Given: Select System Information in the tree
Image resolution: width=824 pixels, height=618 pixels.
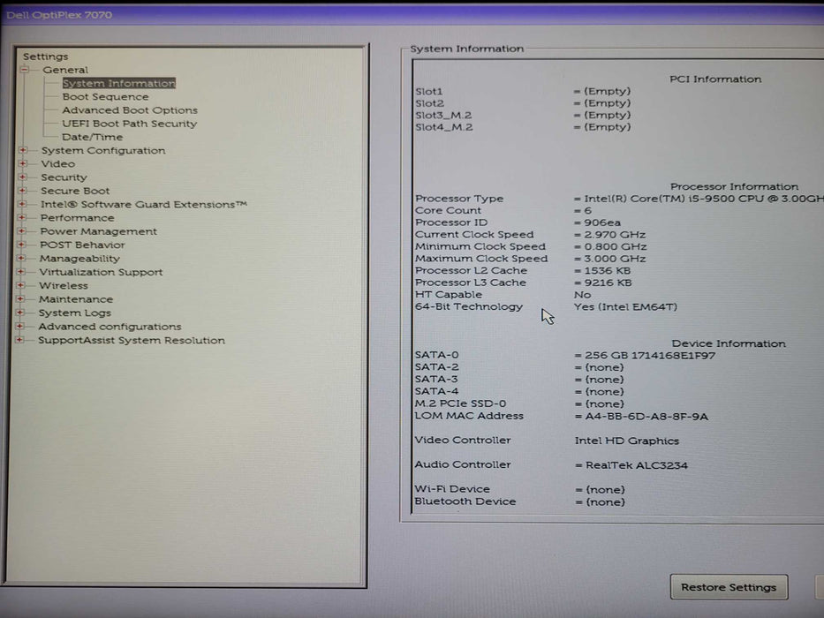Looking at the screenshot, I should coord(118,83).
